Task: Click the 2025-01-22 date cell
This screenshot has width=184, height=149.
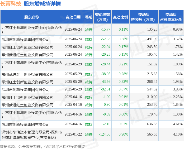Action: [x=73, y=134]
